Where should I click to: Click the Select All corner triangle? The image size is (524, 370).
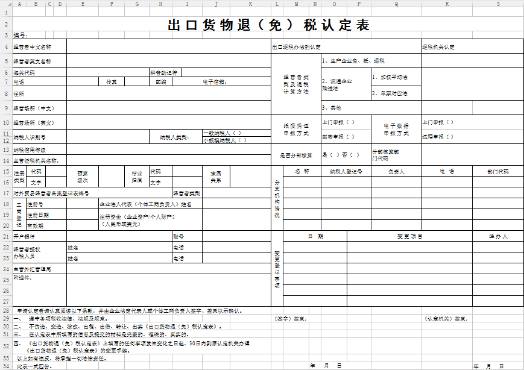(x=5, y=4)
